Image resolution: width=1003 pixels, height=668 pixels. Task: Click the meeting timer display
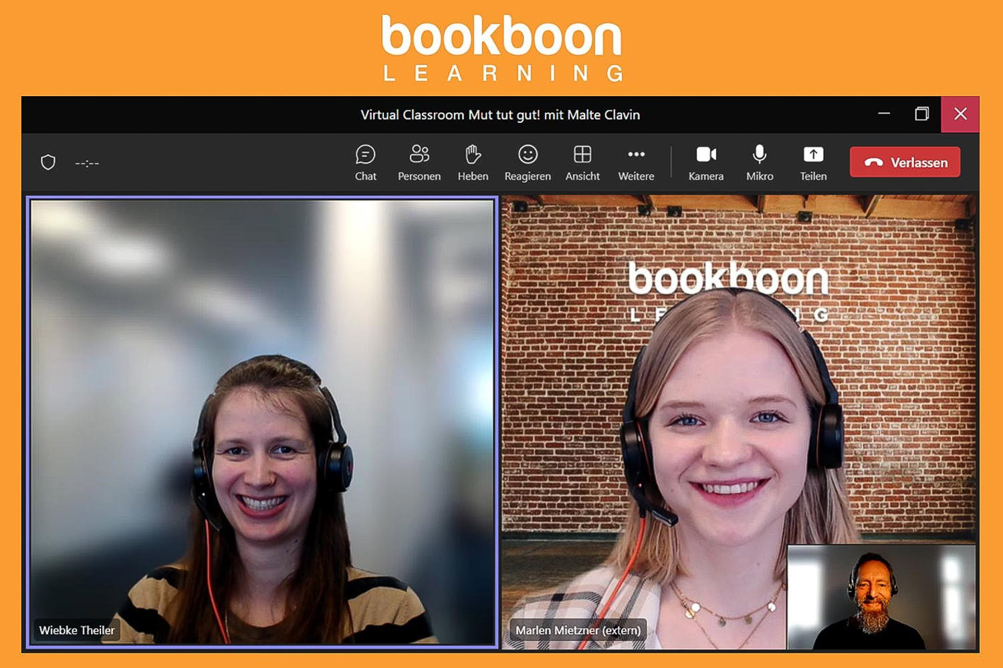click(87, 163)
